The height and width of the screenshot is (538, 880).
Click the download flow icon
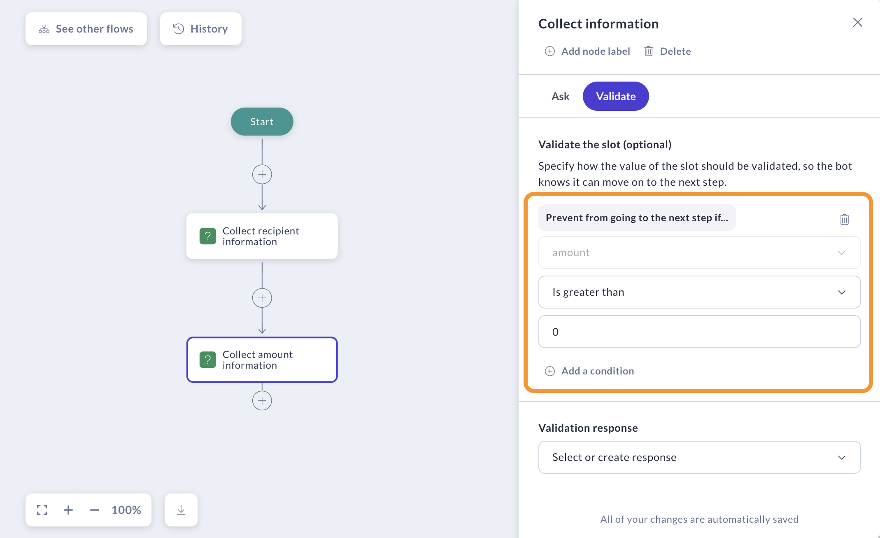[x=181, y=510]
